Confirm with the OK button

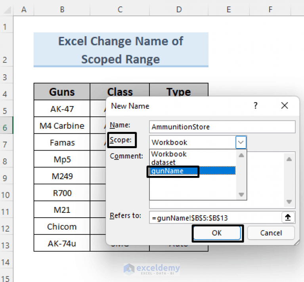tap(217, 233)
